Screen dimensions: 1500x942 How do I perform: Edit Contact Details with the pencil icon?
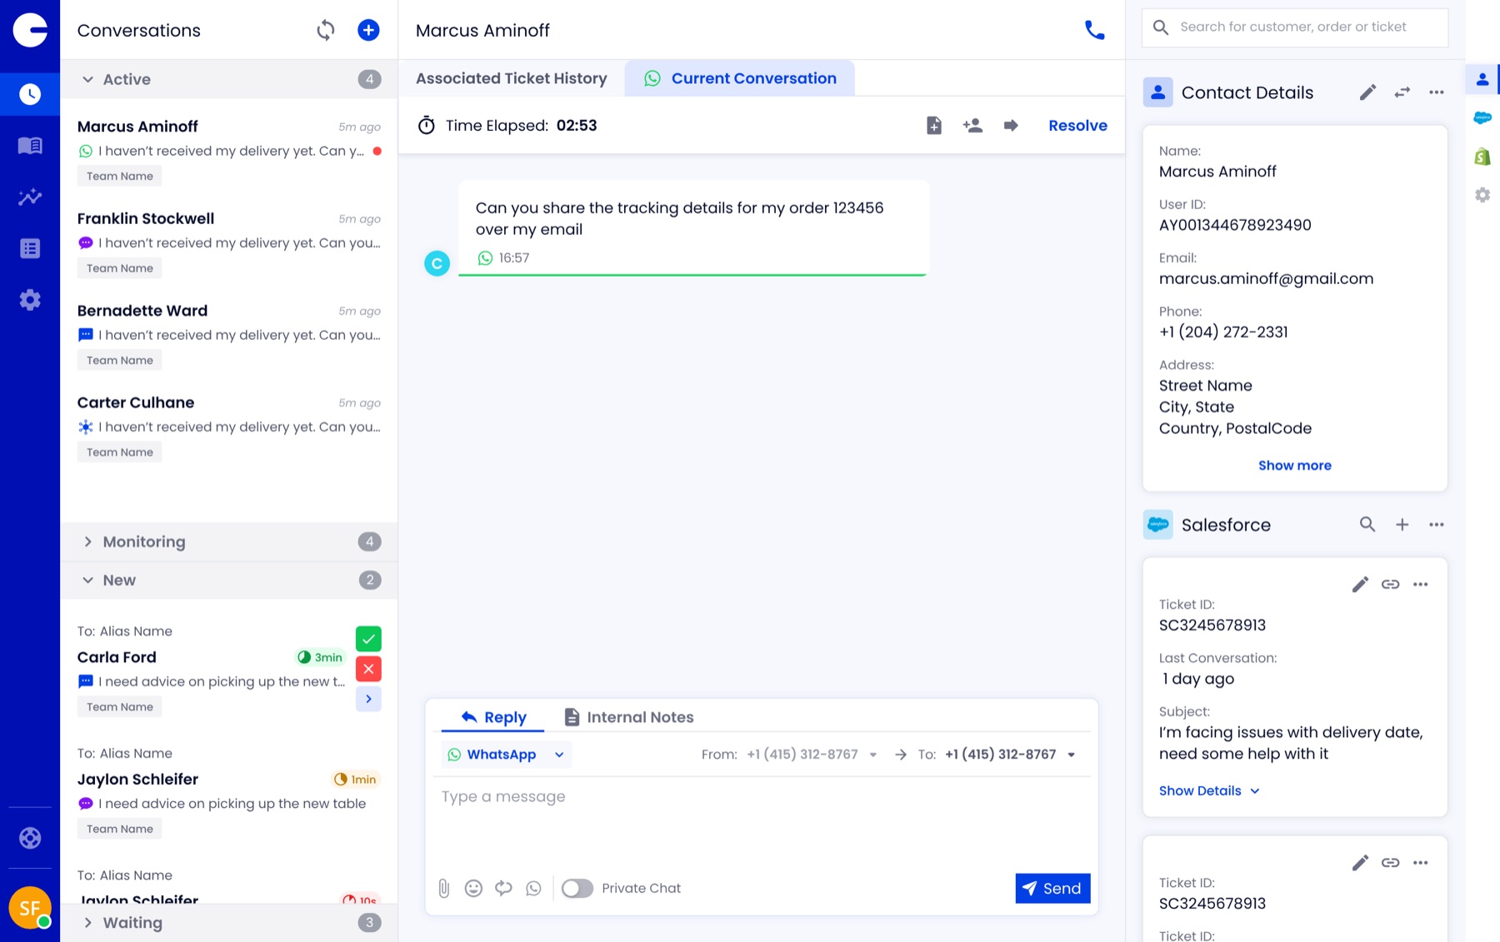coord(1367,92)
